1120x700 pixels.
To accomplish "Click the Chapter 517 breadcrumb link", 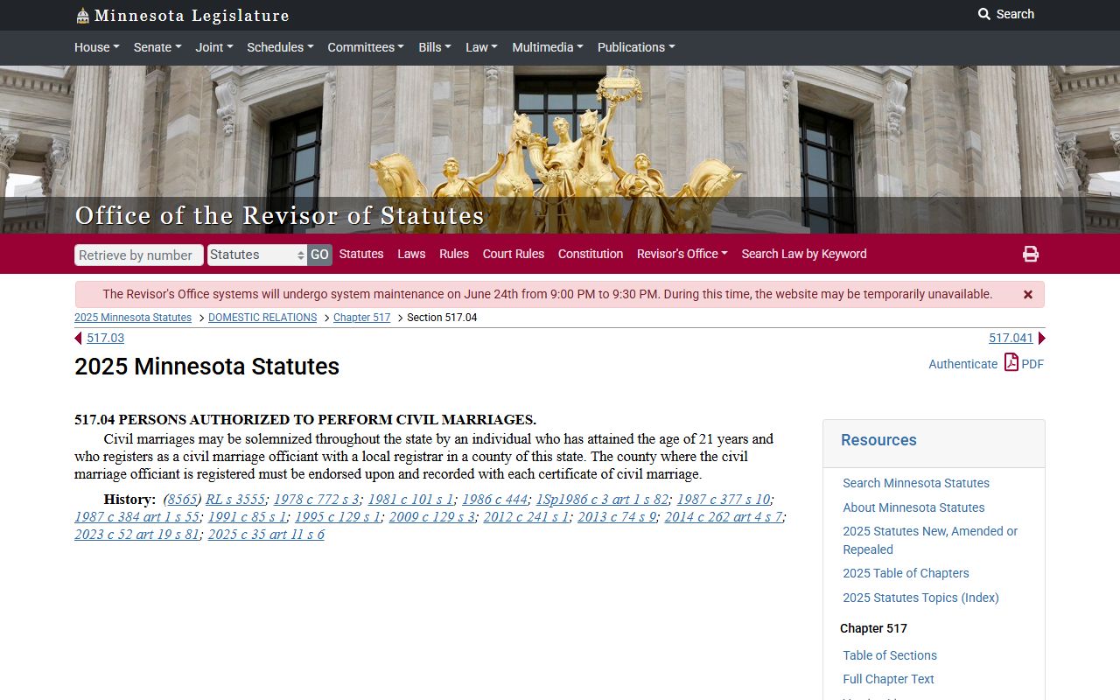I will point(362,318).
